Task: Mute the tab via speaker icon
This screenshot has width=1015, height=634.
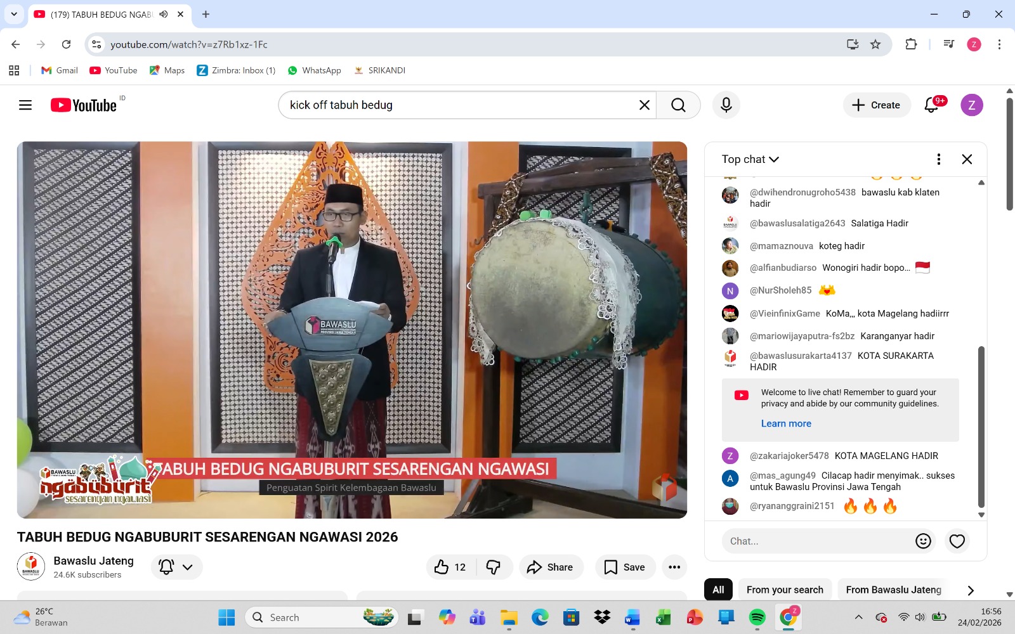Action: 164,14
